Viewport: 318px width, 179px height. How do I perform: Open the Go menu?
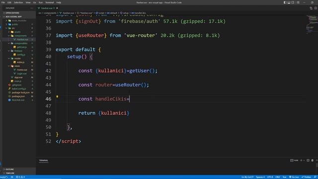tap(34, 2)
